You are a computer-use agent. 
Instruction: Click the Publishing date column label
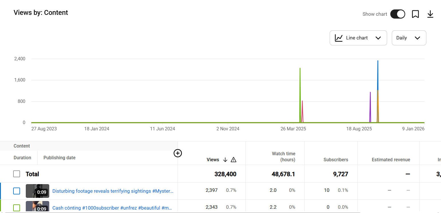click(59, 158)
